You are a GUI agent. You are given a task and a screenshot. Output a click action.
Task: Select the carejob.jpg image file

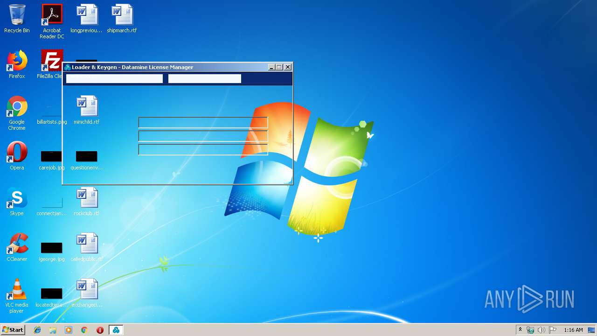[52, 160]
